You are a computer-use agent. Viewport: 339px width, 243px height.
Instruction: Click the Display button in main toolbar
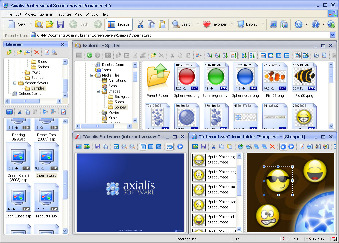click(248, 24)
